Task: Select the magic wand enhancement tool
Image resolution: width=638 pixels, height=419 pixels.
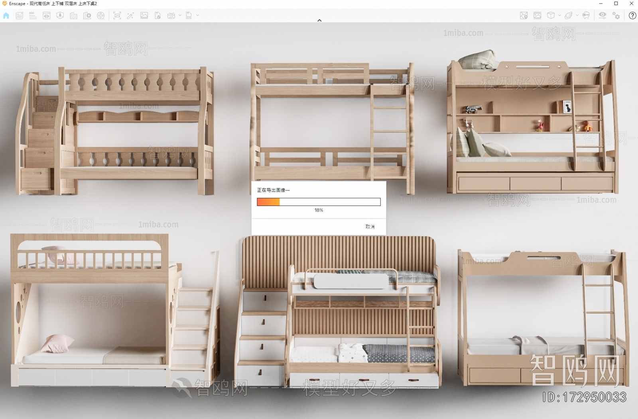Action: point(131,16)
